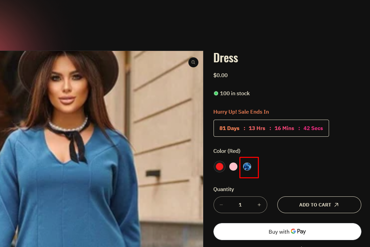Click the Dress product title
Viewport: 370px width, 247px height.
[x=226, y=58]
